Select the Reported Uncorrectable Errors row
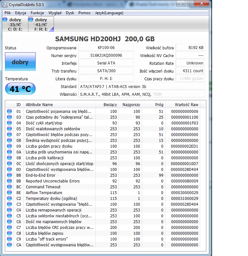The image size is (248, 256). click(x=106, y=181)
